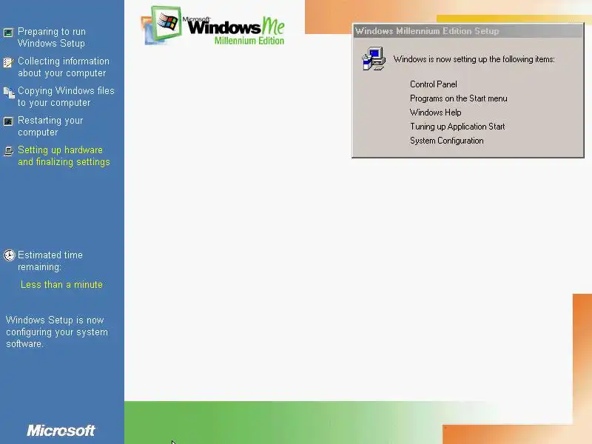
Task: Click the Setting up hardware icon
Action: (8, 151)
